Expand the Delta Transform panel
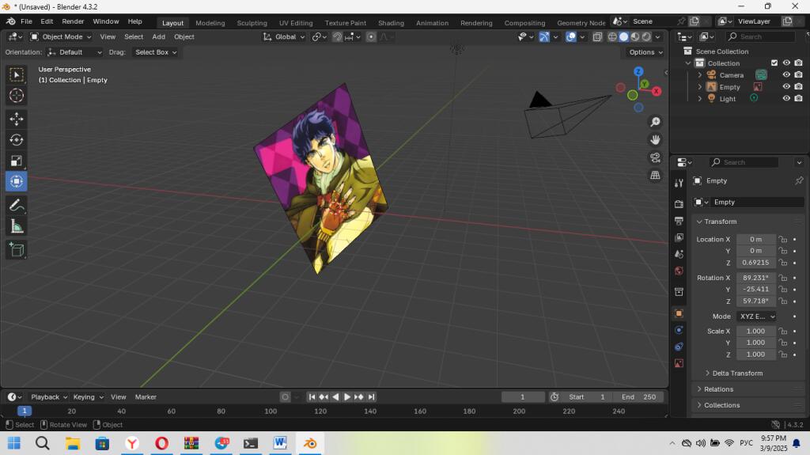Viewport: 810px width, 455px height. point(736,373)
